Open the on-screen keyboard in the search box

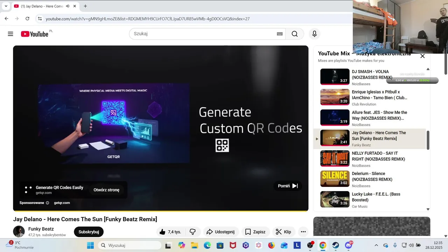coord(280,34)
